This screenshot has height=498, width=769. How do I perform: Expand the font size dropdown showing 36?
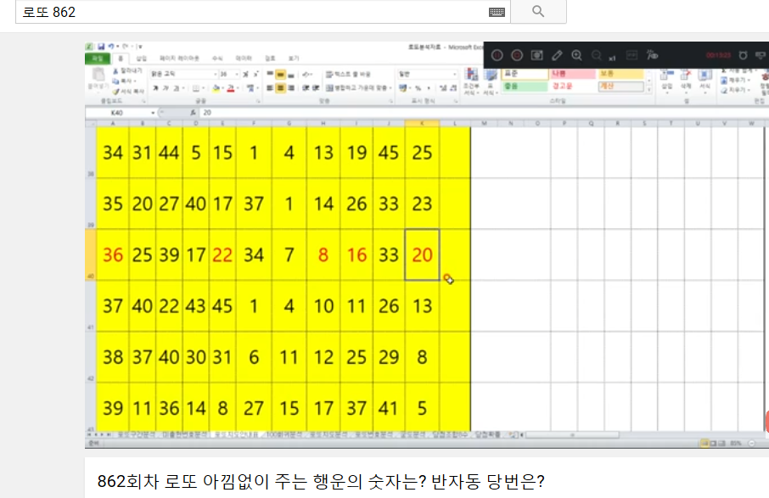click(x=235, y=75)
